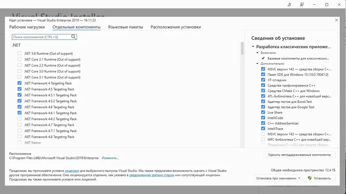Uncheck .NET Framework 4.5 Targeting Pack

click(19, 89)
